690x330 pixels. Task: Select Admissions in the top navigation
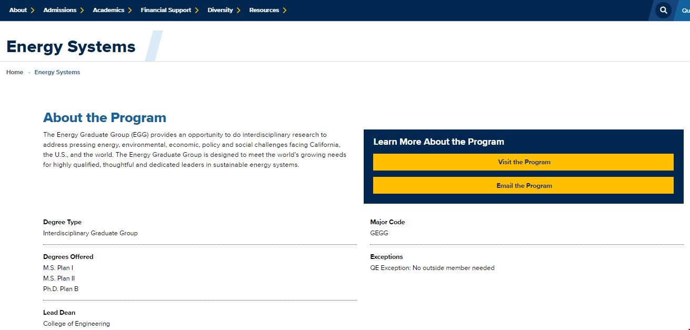[59, 11]
